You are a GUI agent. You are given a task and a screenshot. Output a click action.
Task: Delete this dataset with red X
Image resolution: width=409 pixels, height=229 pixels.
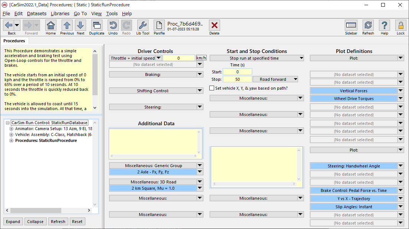[215, 26]
